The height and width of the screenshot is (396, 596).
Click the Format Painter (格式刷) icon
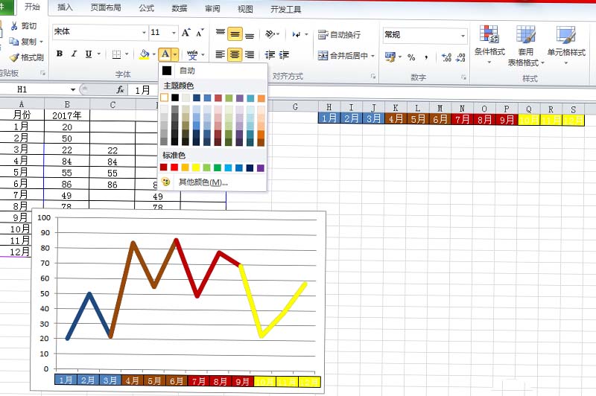27,57
